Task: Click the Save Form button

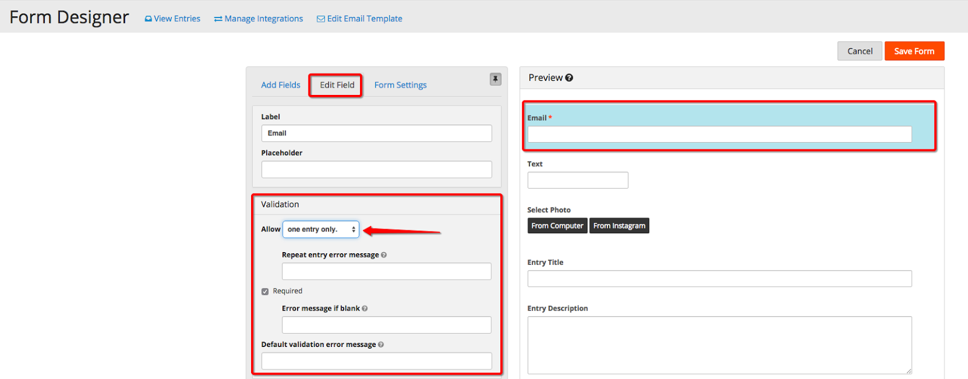Action: pyautogui.click(x=914, y=51)
